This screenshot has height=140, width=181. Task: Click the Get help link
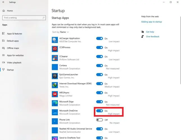[150, 32]
